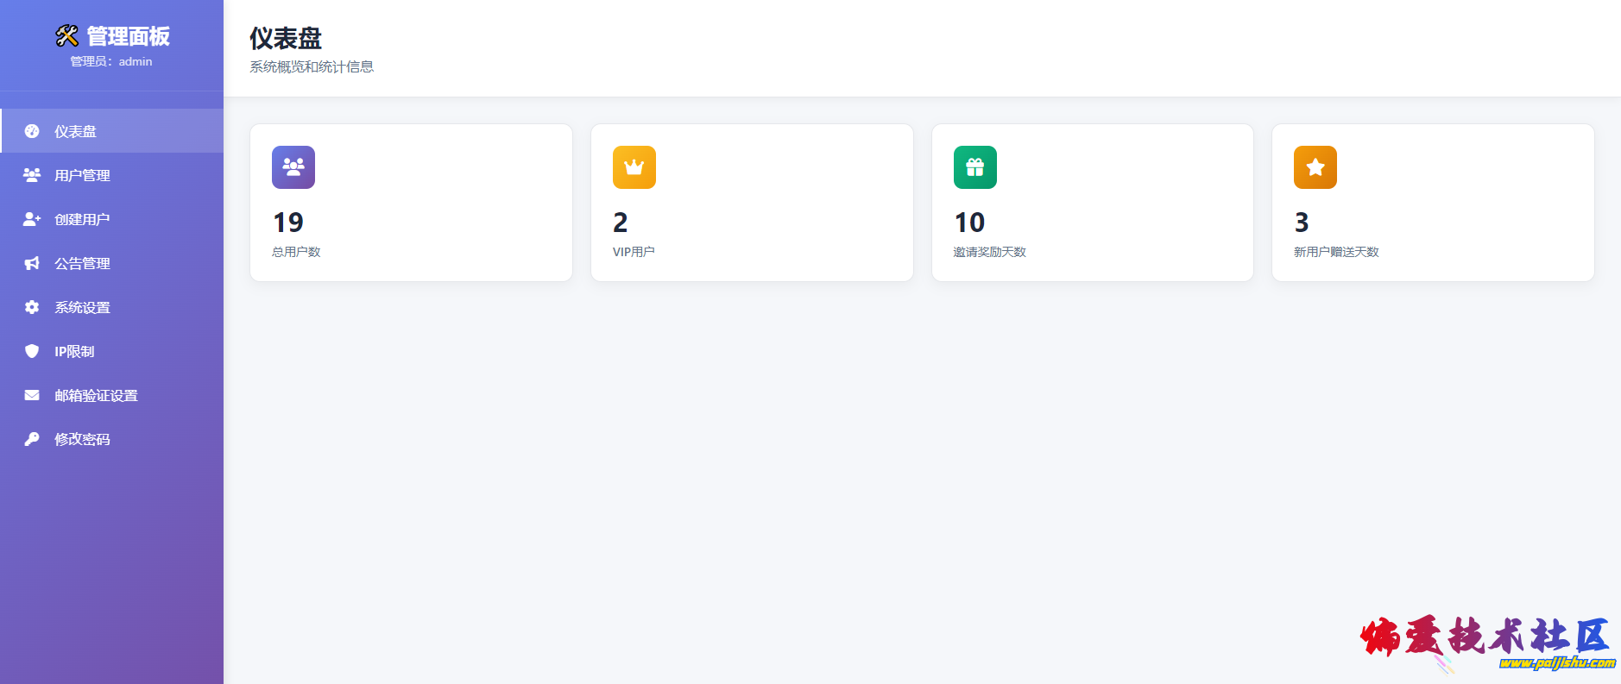
Task: Click the 公告管理 megaphone icon
Action: tap(32, 263)
